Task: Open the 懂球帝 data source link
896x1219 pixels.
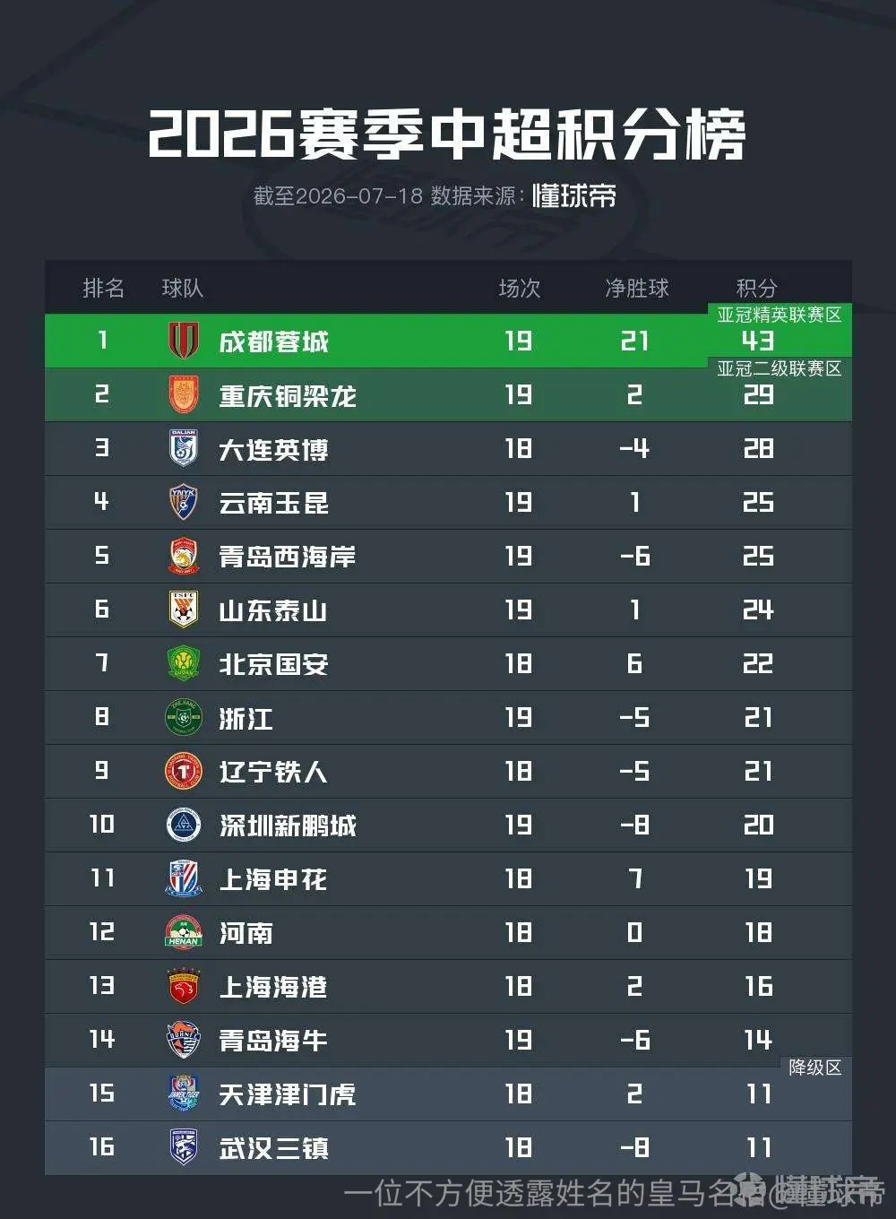Action: click(x=574, y=196)
